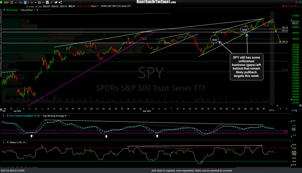Click the scroll-forward arrows at chart right edge
This screenshot has height=173, width=302.
pyautogui.click(x=300, y=105)
